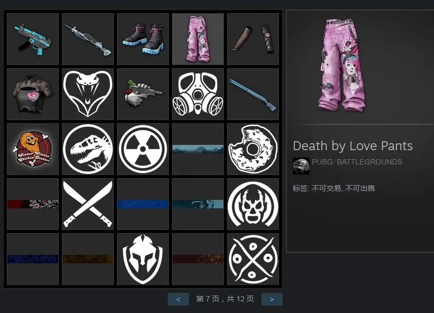This screenshot has width=434, height=313.
Task: Select the bitten donut emblem item
Action: point(253,149)
